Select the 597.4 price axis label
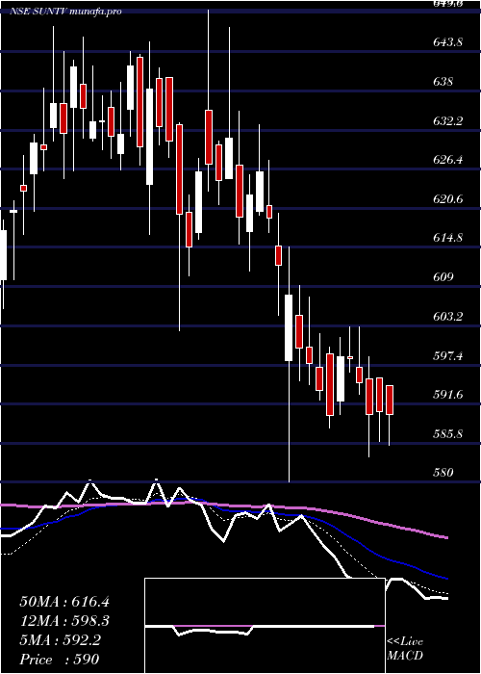Image resolution: width=481 pixels, height=674 pixels. coord(448,355)
